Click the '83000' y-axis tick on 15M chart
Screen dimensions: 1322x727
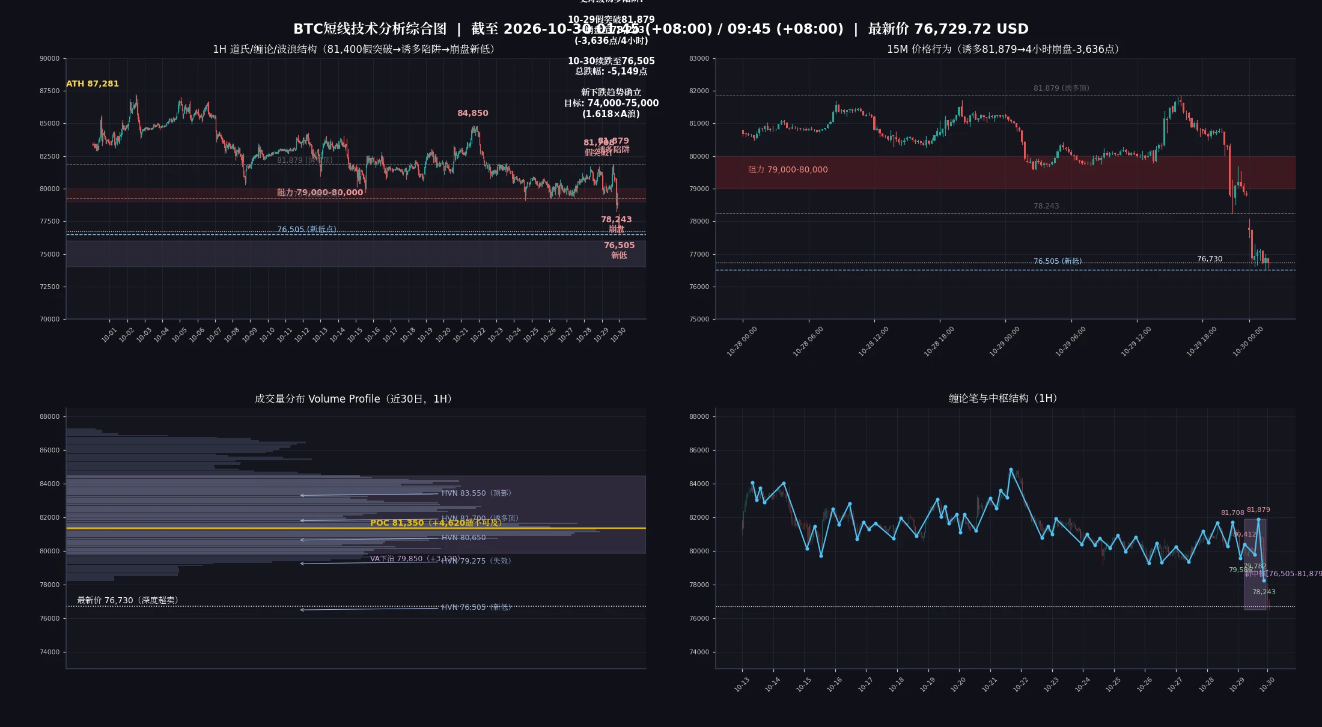click(699, 58)
